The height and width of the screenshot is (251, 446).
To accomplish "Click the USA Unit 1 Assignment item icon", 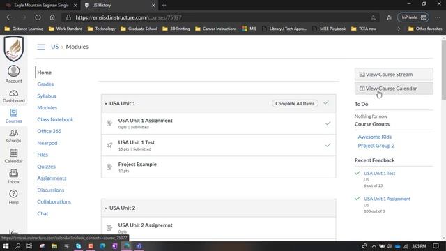I will tap(109, 123).
